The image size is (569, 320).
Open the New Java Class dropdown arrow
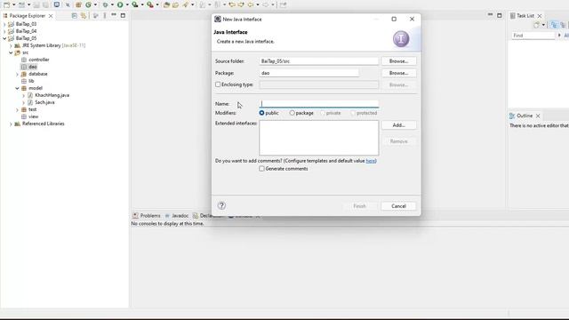click(95, 4)
